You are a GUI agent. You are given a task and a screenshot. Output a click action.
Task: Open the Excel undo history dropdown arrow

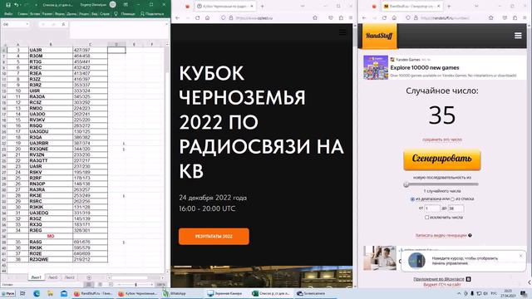pyautogui.click(x=20, y=5)
